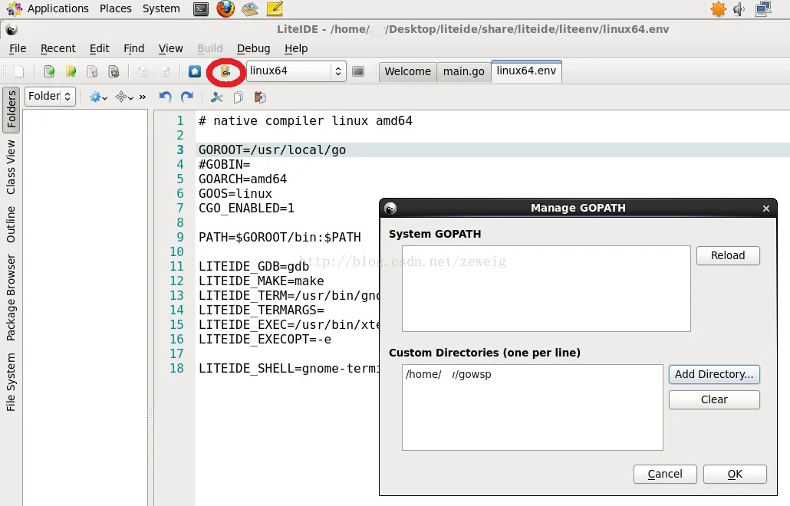Click the New file toolbar icon
This screenshot has height=506, width=790.
[x=19, y=71]
